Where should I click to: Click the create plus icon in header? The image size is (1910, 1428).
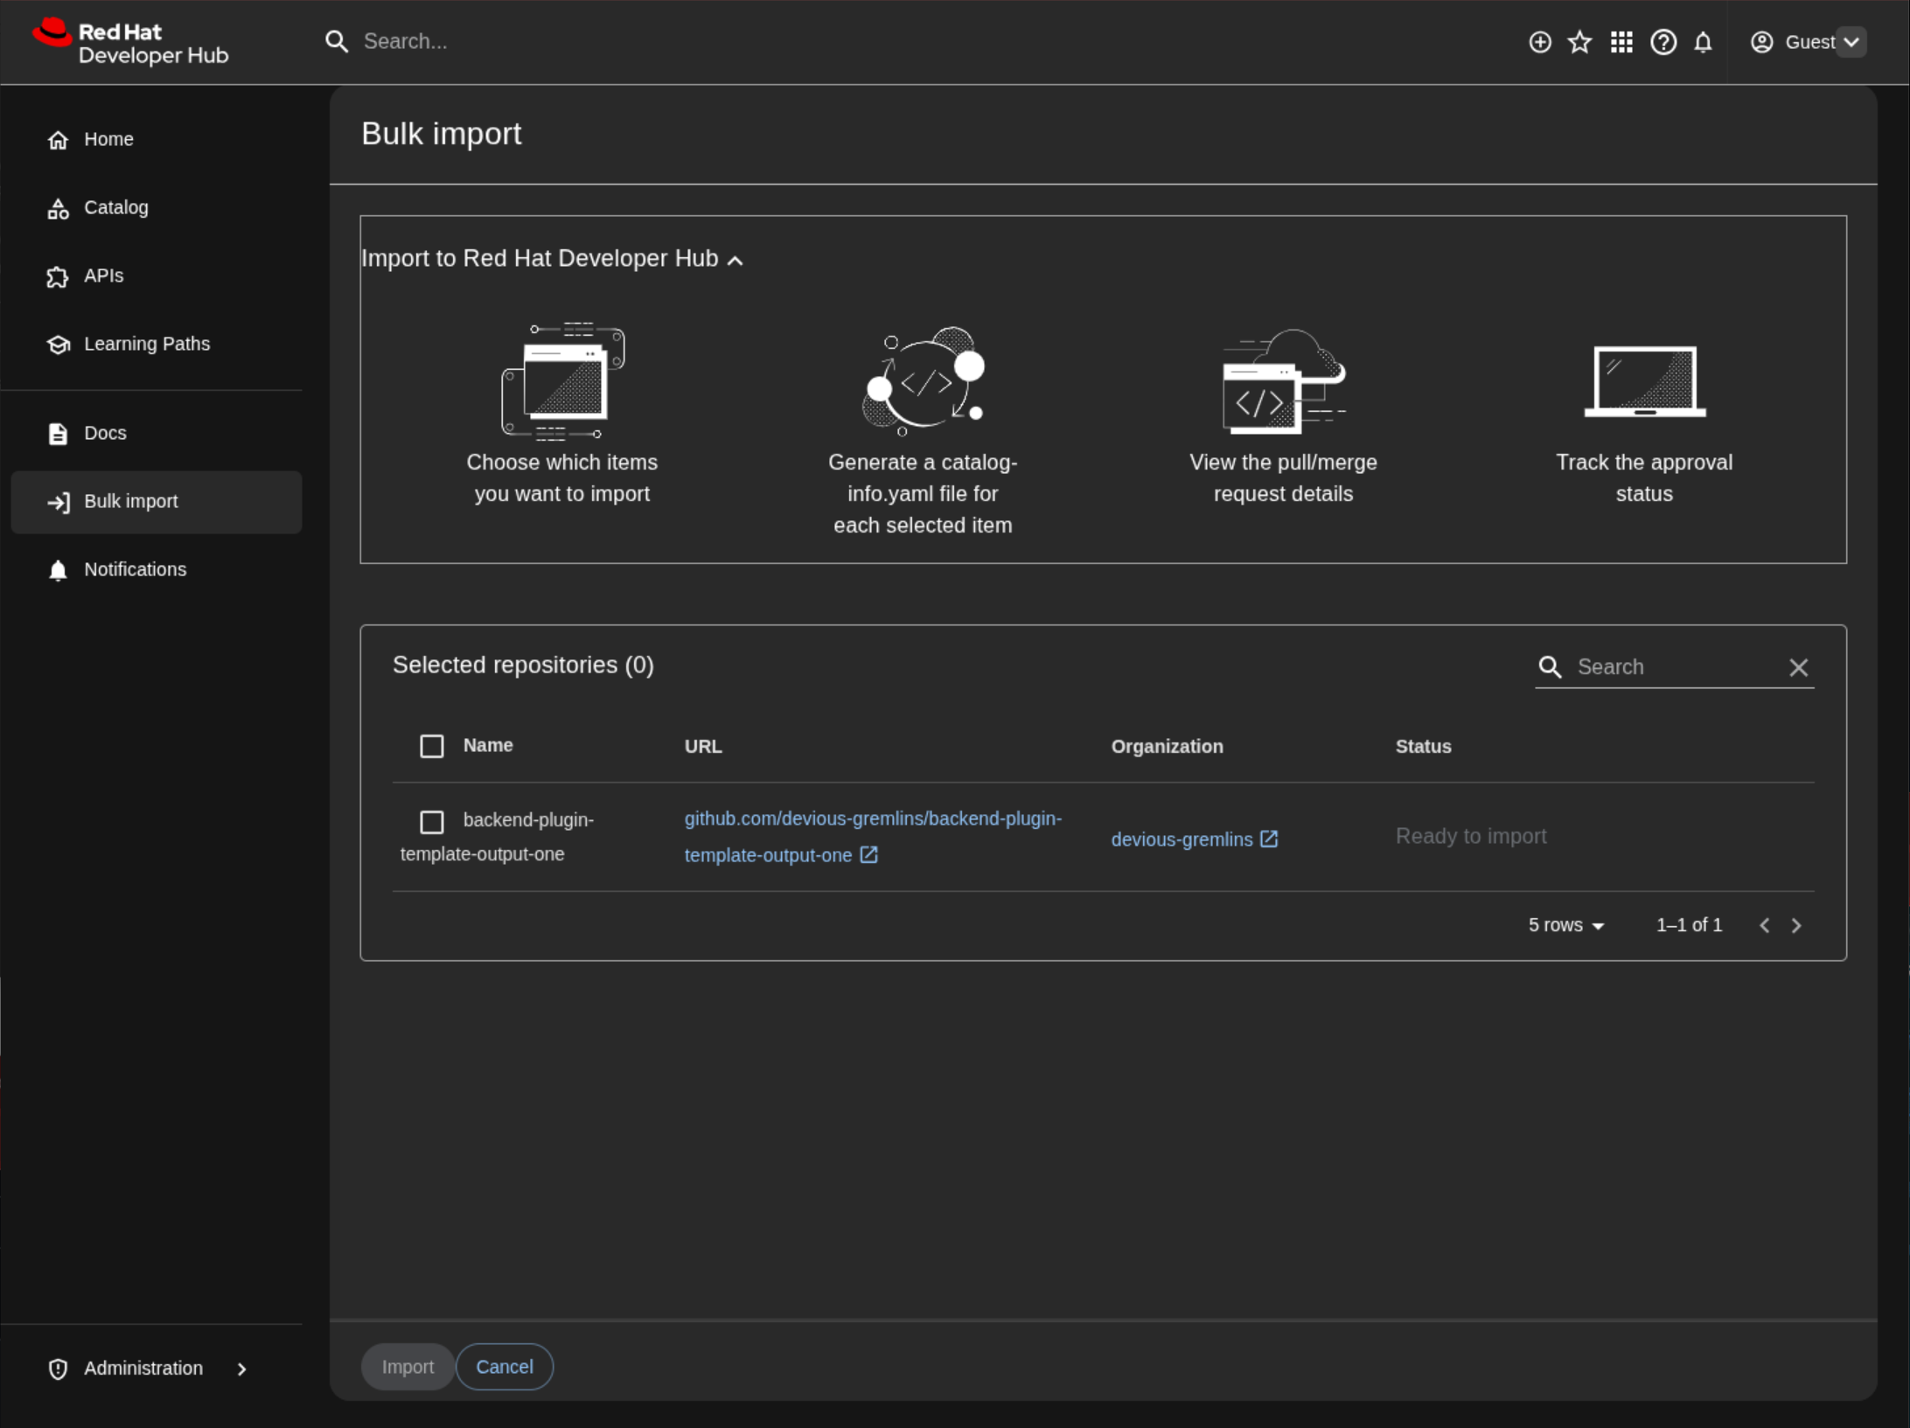(x=1539, y=42)
